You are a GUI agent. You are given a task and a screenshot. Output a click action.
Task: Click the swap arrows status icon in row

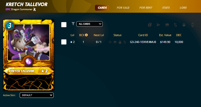click(125, 42)
